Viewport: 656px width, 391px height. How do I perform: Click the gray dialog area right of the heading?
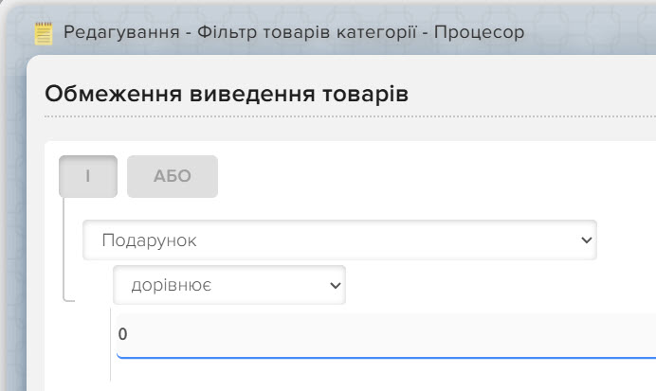pyautogui.click(x=531, y=94)
